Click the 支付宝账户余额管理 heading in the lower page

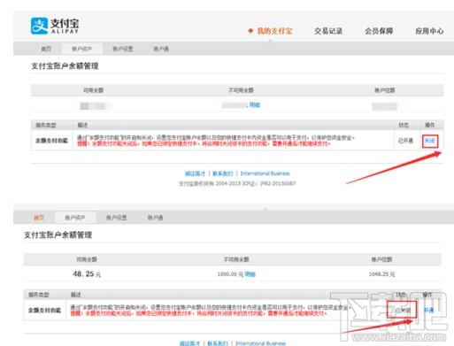coord(58,235)
